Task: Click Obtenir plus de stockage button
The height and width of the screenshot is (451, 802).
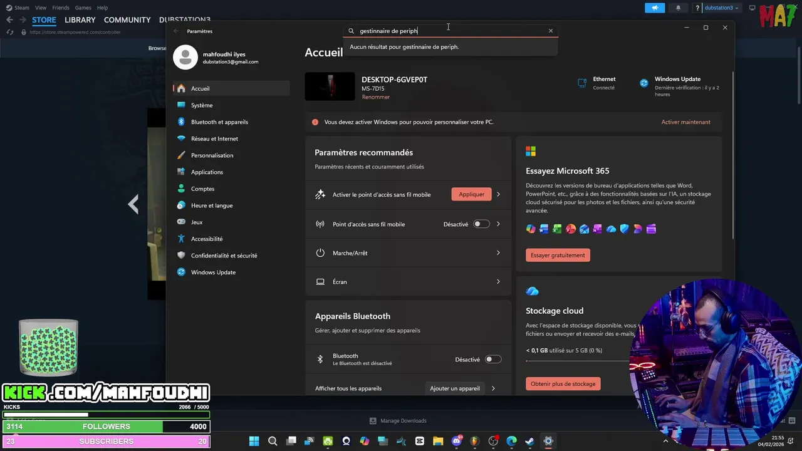Action: [x=563, y=383]
